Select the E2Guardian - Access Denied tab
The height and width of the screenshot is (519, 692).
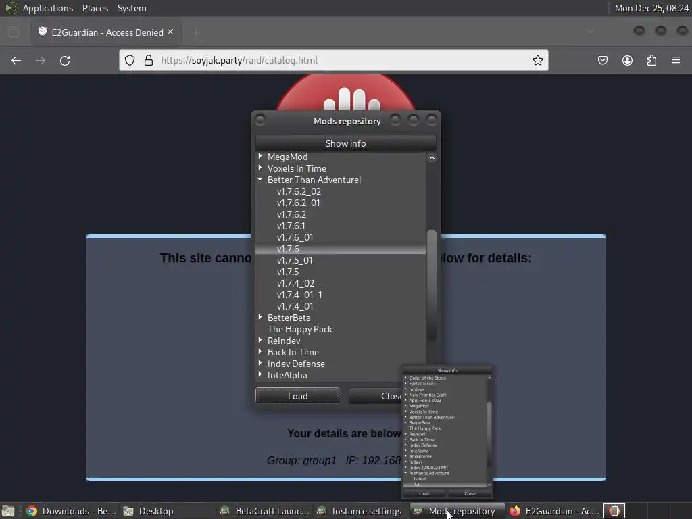tap(106, 32)
